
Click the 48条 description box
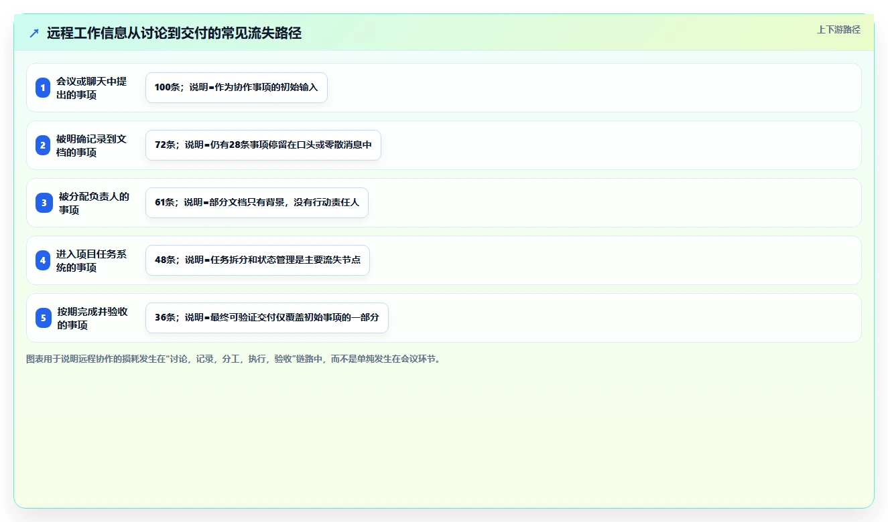257,260
